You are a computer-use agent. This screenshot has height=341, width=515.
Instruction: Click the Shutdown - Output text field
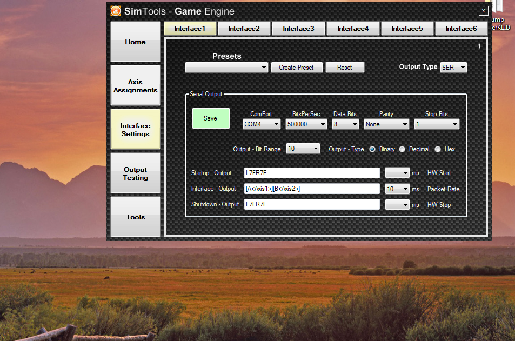click(312, 204)
